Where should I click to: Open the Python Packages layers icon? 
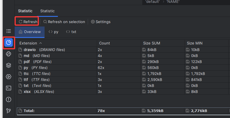(x=9, y=65)
